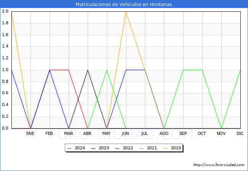This screenshot has width=248, height=171.
Task: Select the 2024 legend label
Action: tap(80, 148)
